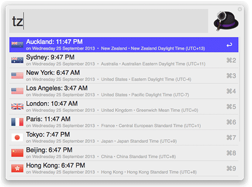Select the 'Paris: 11:47 AM' result
The height and width of the screenshot is (187, 252).
(124, 122)
